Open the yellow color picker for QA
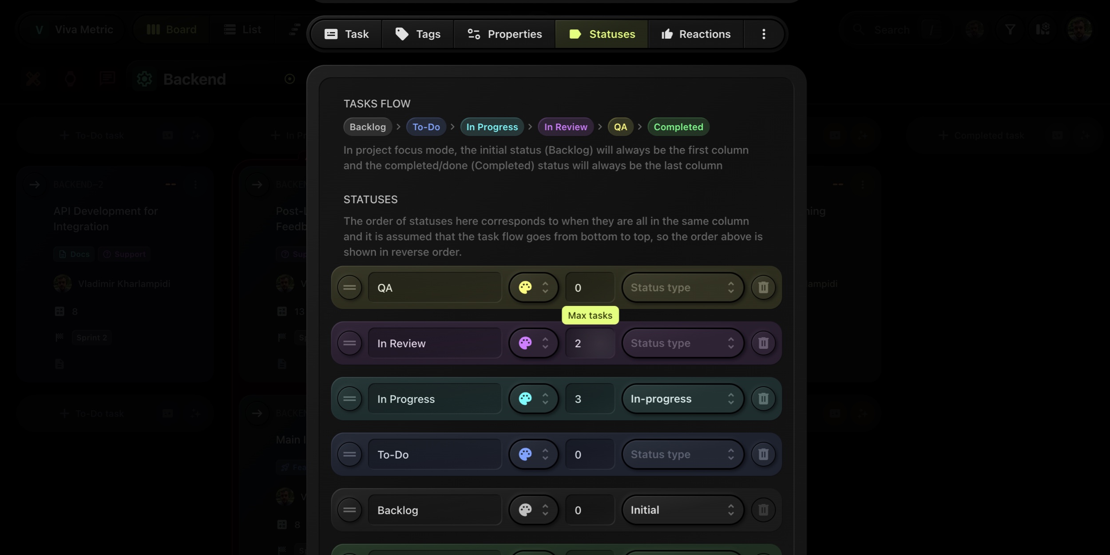 tap(533, 287)
